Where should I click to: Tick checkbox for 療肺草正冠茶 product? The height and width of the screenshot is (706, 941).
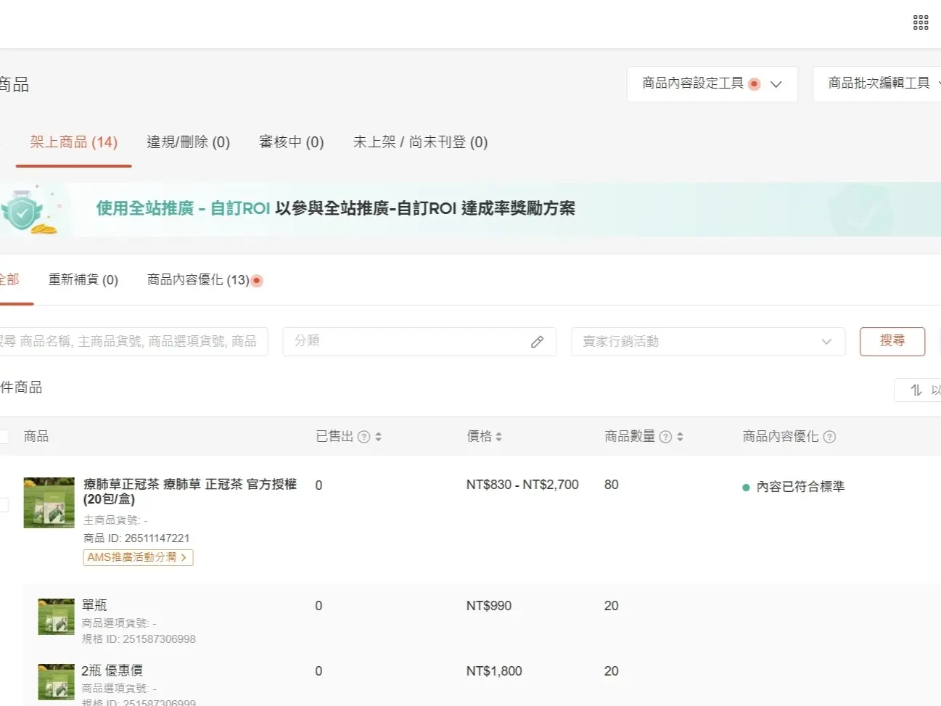pos(3,505)
